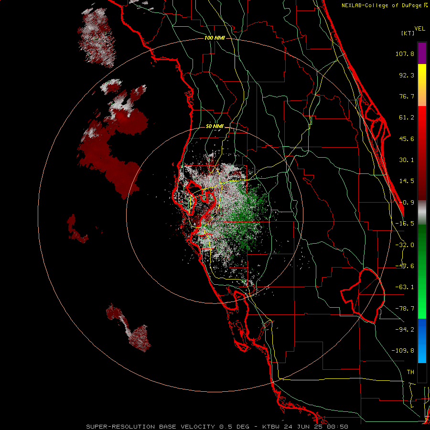Click the purple segment of the velocity color bar
This screenshot has width=430, height=430.
422,53
